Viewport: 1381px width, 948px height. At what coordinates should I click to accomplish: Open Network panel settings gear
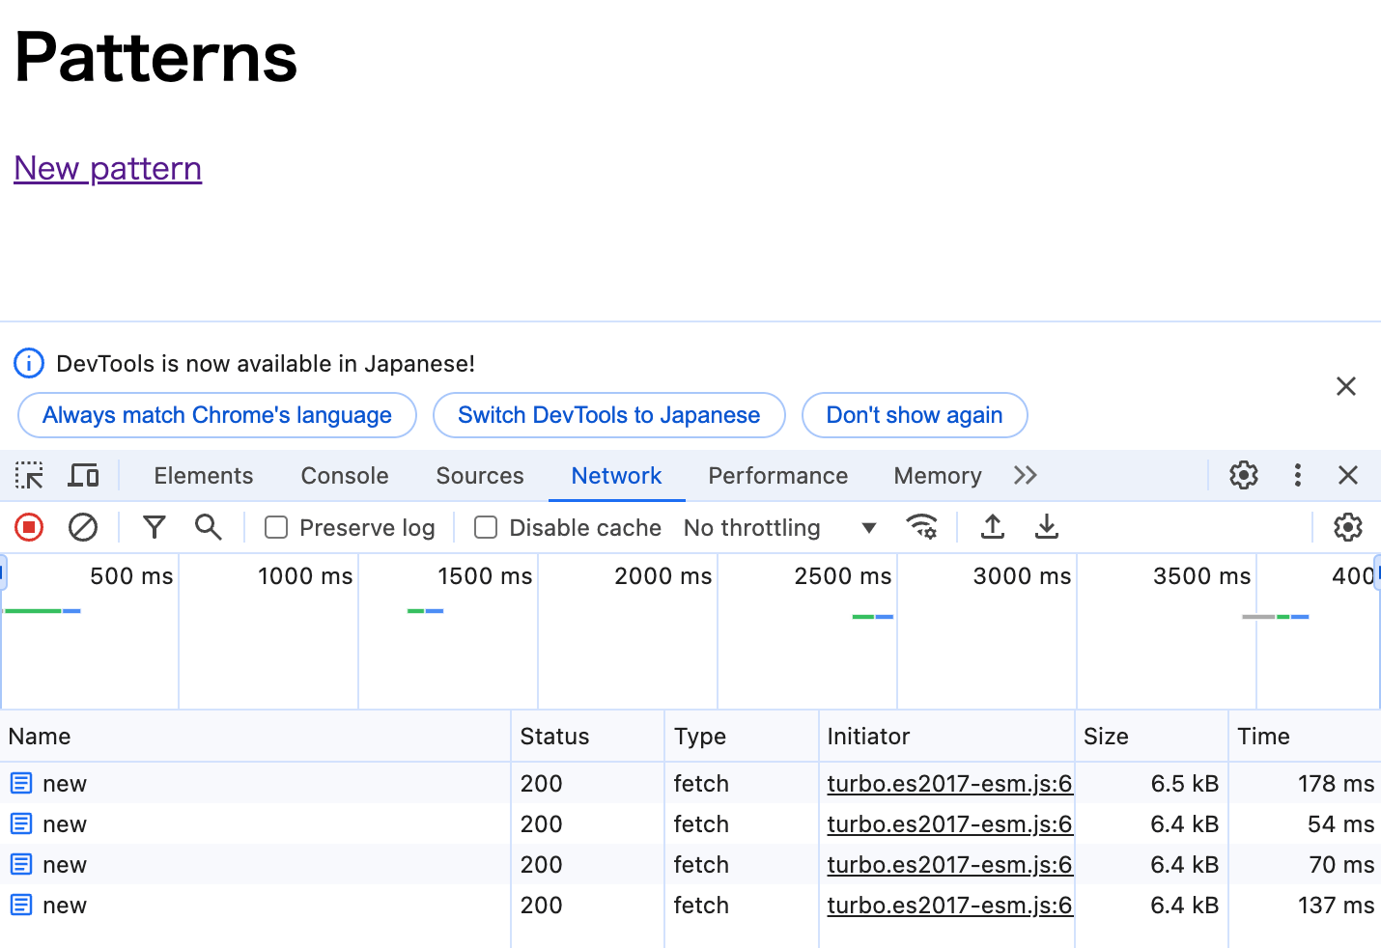[1347, 527]
